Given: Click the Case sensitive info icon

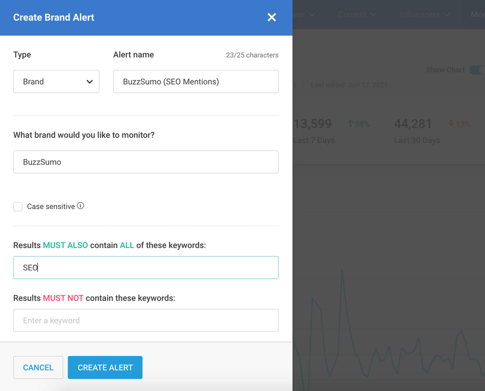Looking at the screenshot, I should tap(81, 206).
